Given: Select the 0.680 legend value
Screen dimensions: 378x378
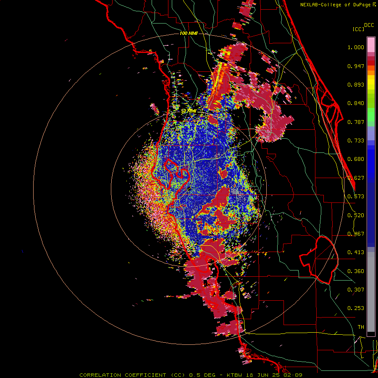Looking at the screenshot, I should (x=356, y=159).
